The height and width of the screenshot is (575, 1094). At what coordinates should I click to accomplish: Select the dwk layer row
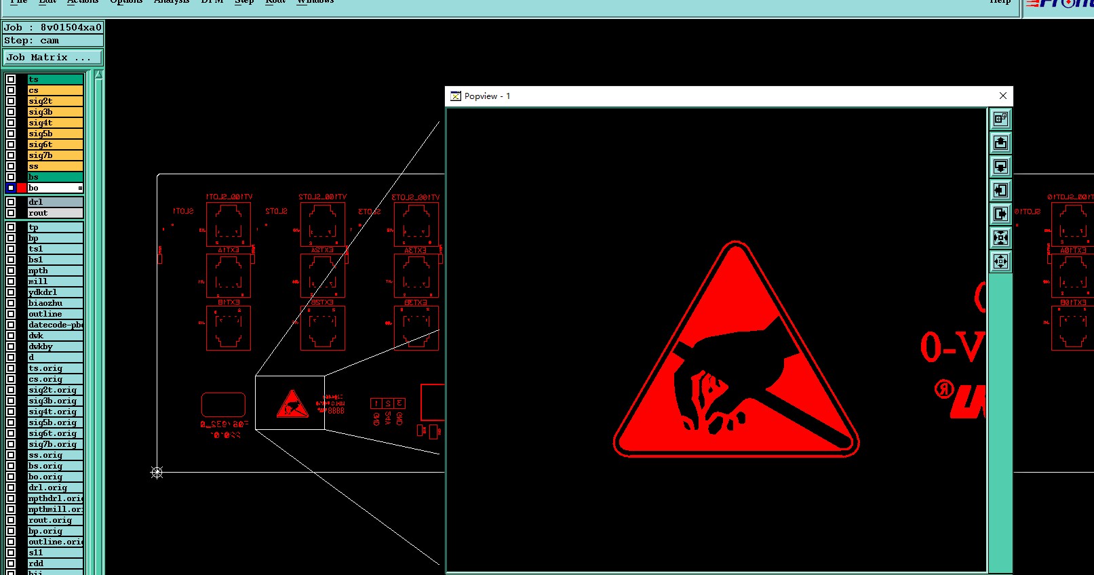(55, 336)
